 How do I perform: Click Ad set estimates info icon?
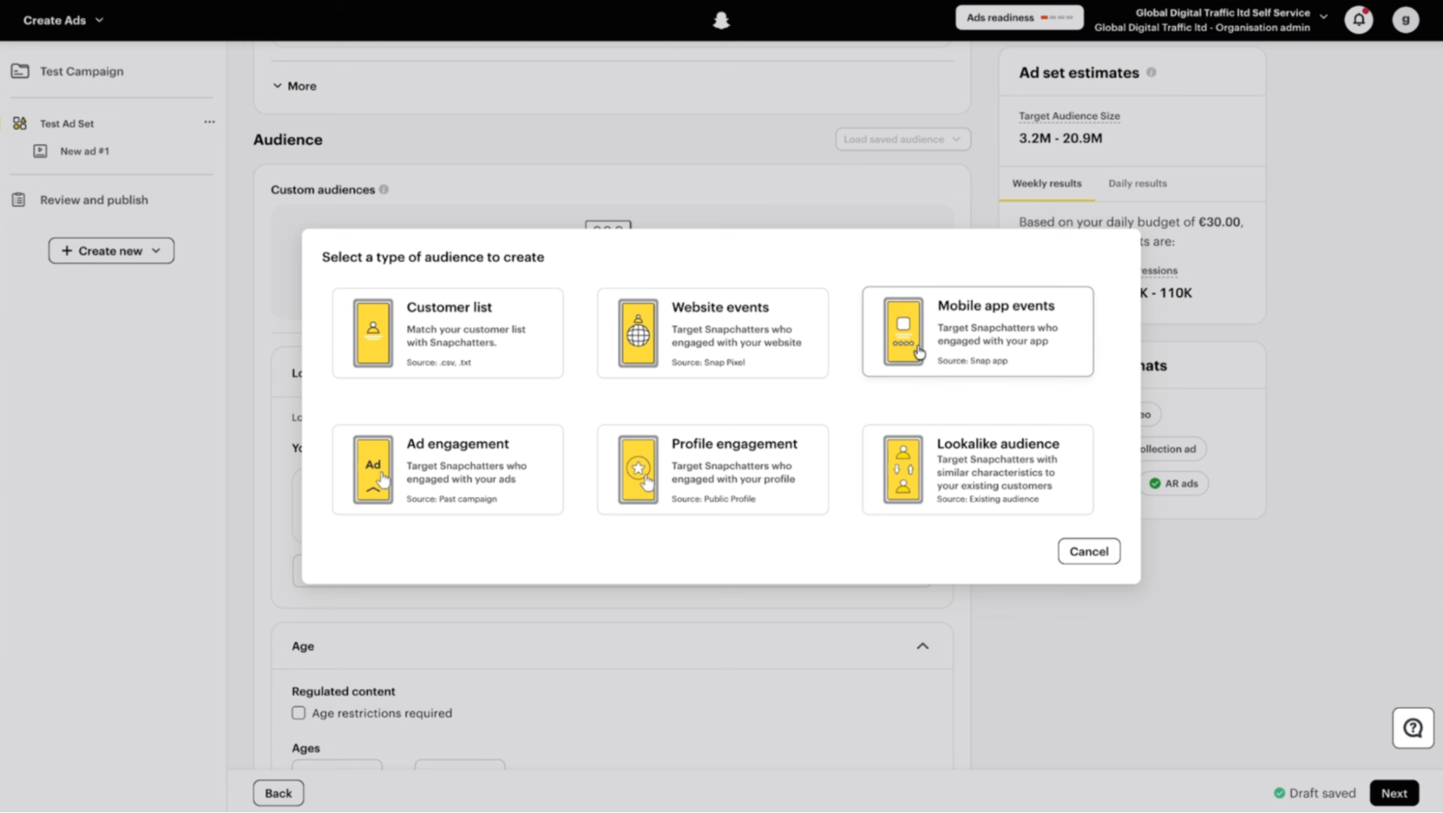pos(1151,72)
